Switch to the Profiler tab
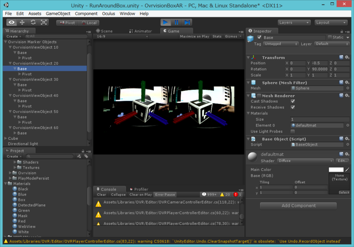Viewport: 354px width, 247px height. (x=139, y=189)
